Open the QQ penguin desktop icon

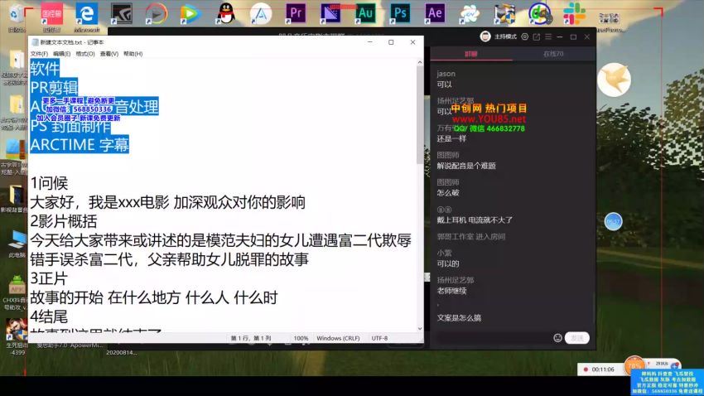[x=225, y=14]
